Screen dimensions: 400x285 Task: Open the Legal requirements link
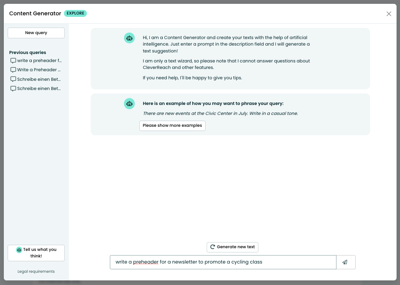tap(36, 272)
